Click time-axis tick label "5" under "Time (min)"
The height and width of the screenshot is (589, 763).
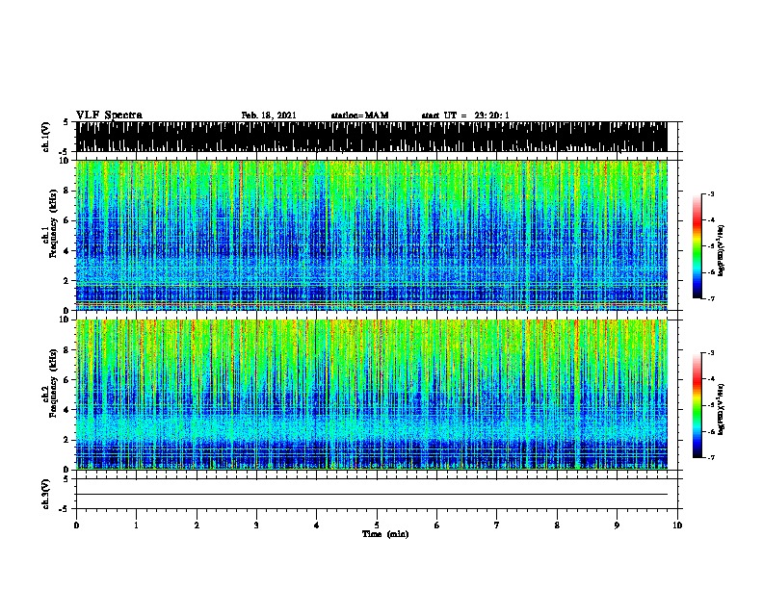click(x=377, y=525)
